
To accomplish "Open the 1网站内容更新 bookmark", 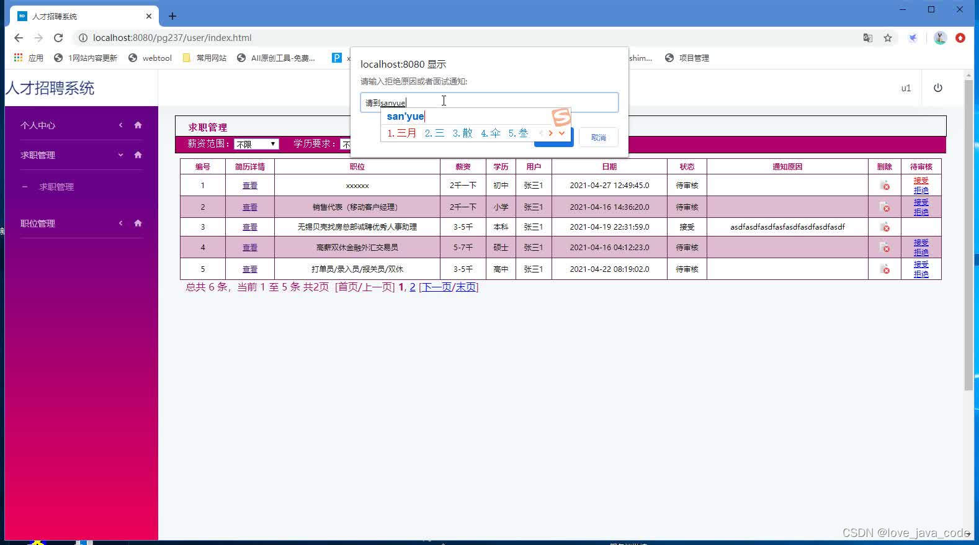I will coord(86,58).
